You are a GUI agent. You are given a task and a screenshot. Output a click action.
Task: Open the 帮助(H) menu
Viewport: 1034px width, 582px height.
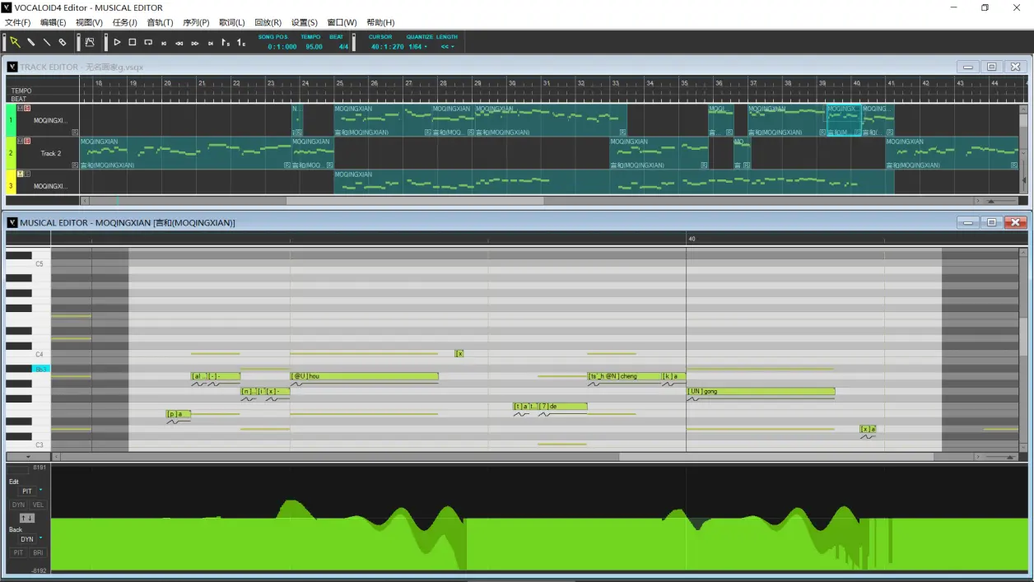pos(380,22)
